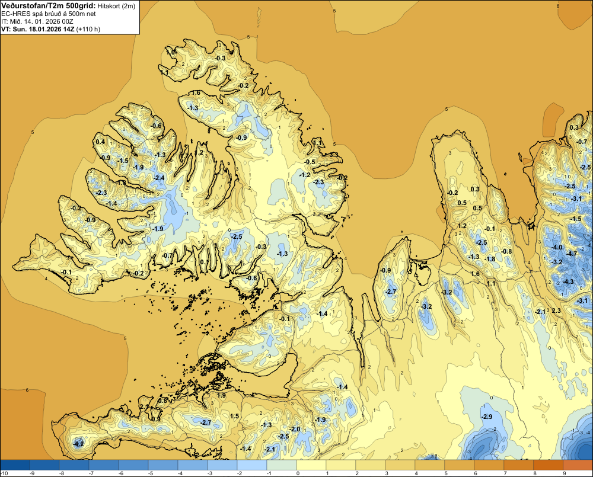This screenshot has height=477, width=593.
Task: Select the 1.0 value at the northwest peninsula
Action: click(171, 52)
